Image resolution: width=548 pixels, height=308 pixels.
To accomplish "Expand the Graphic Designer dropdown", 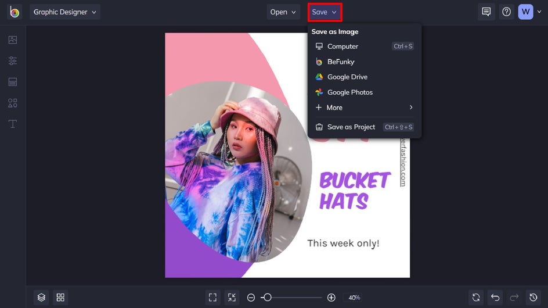I will (64, 12).
